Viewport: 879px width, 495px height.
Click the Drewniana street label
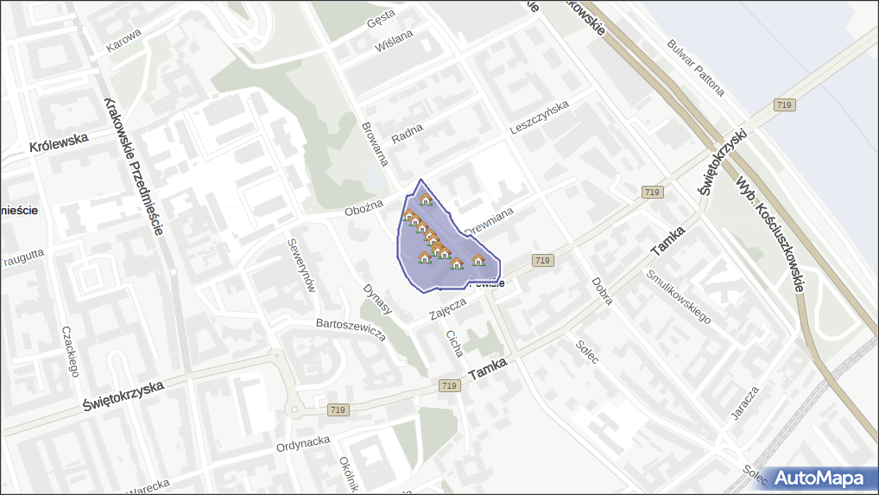pos(490,220)
